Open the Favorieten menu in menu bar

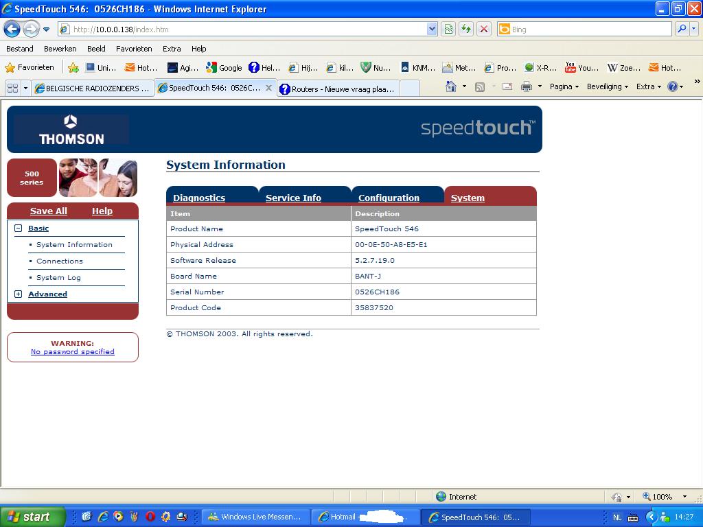coord(134,49)
